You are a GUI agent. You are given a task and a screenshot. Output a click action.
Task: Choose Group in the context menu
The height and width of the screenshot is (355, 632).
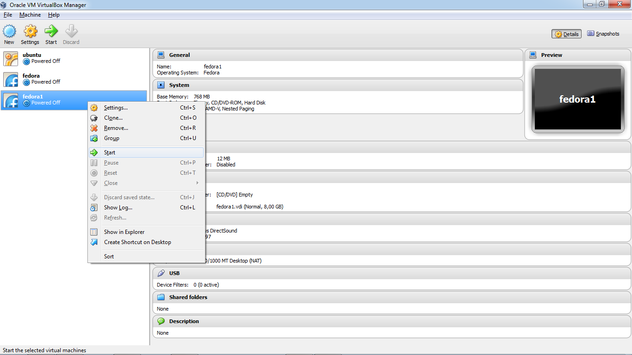pos(146,138)
